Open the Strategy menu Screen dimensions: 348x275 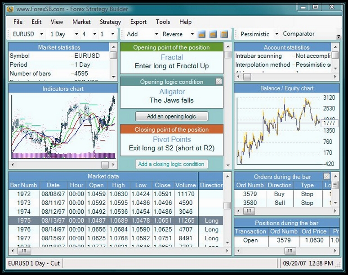[110, 22]
